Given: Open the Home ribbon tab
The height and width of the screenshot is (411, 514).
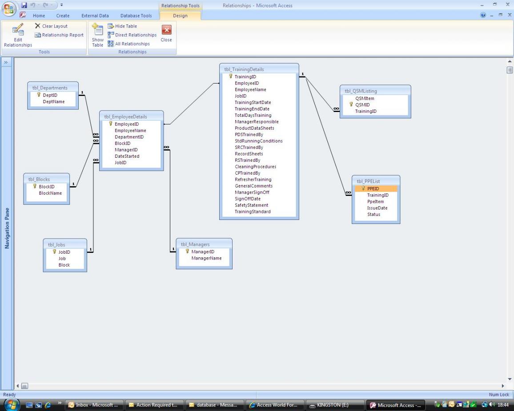Looking at the screenshot, I should coord(39,16).
